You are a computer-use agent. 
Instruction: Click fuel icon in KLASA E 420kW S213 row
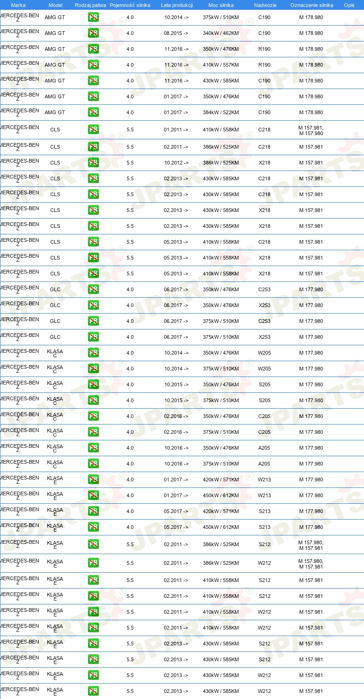point(93,511)
